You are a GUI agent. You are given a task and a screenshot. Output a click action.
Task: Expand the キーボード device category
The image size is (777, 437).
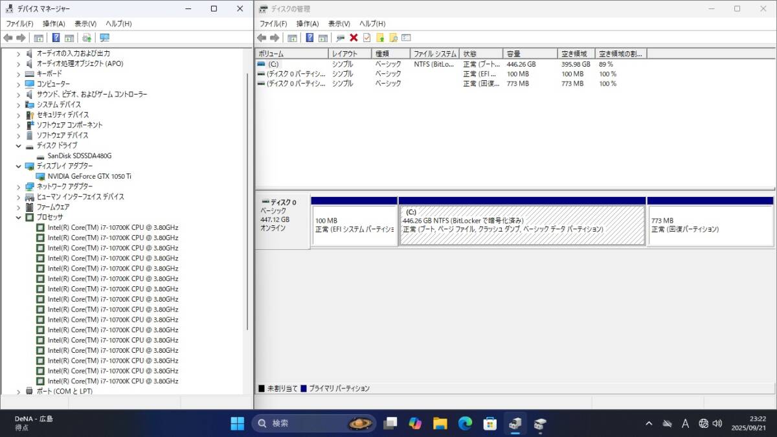coord(19,74)
